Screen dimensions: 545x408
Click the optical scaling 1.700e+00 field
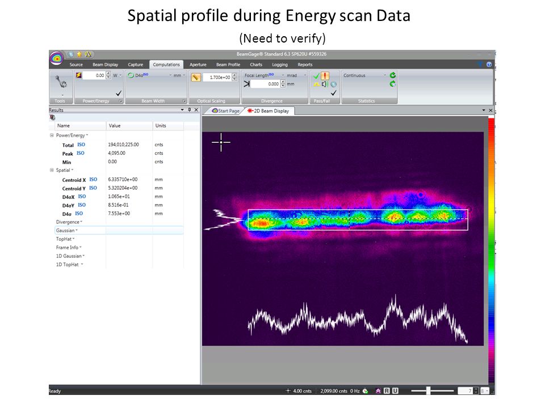pyautogui.click(x=217, y=78)
